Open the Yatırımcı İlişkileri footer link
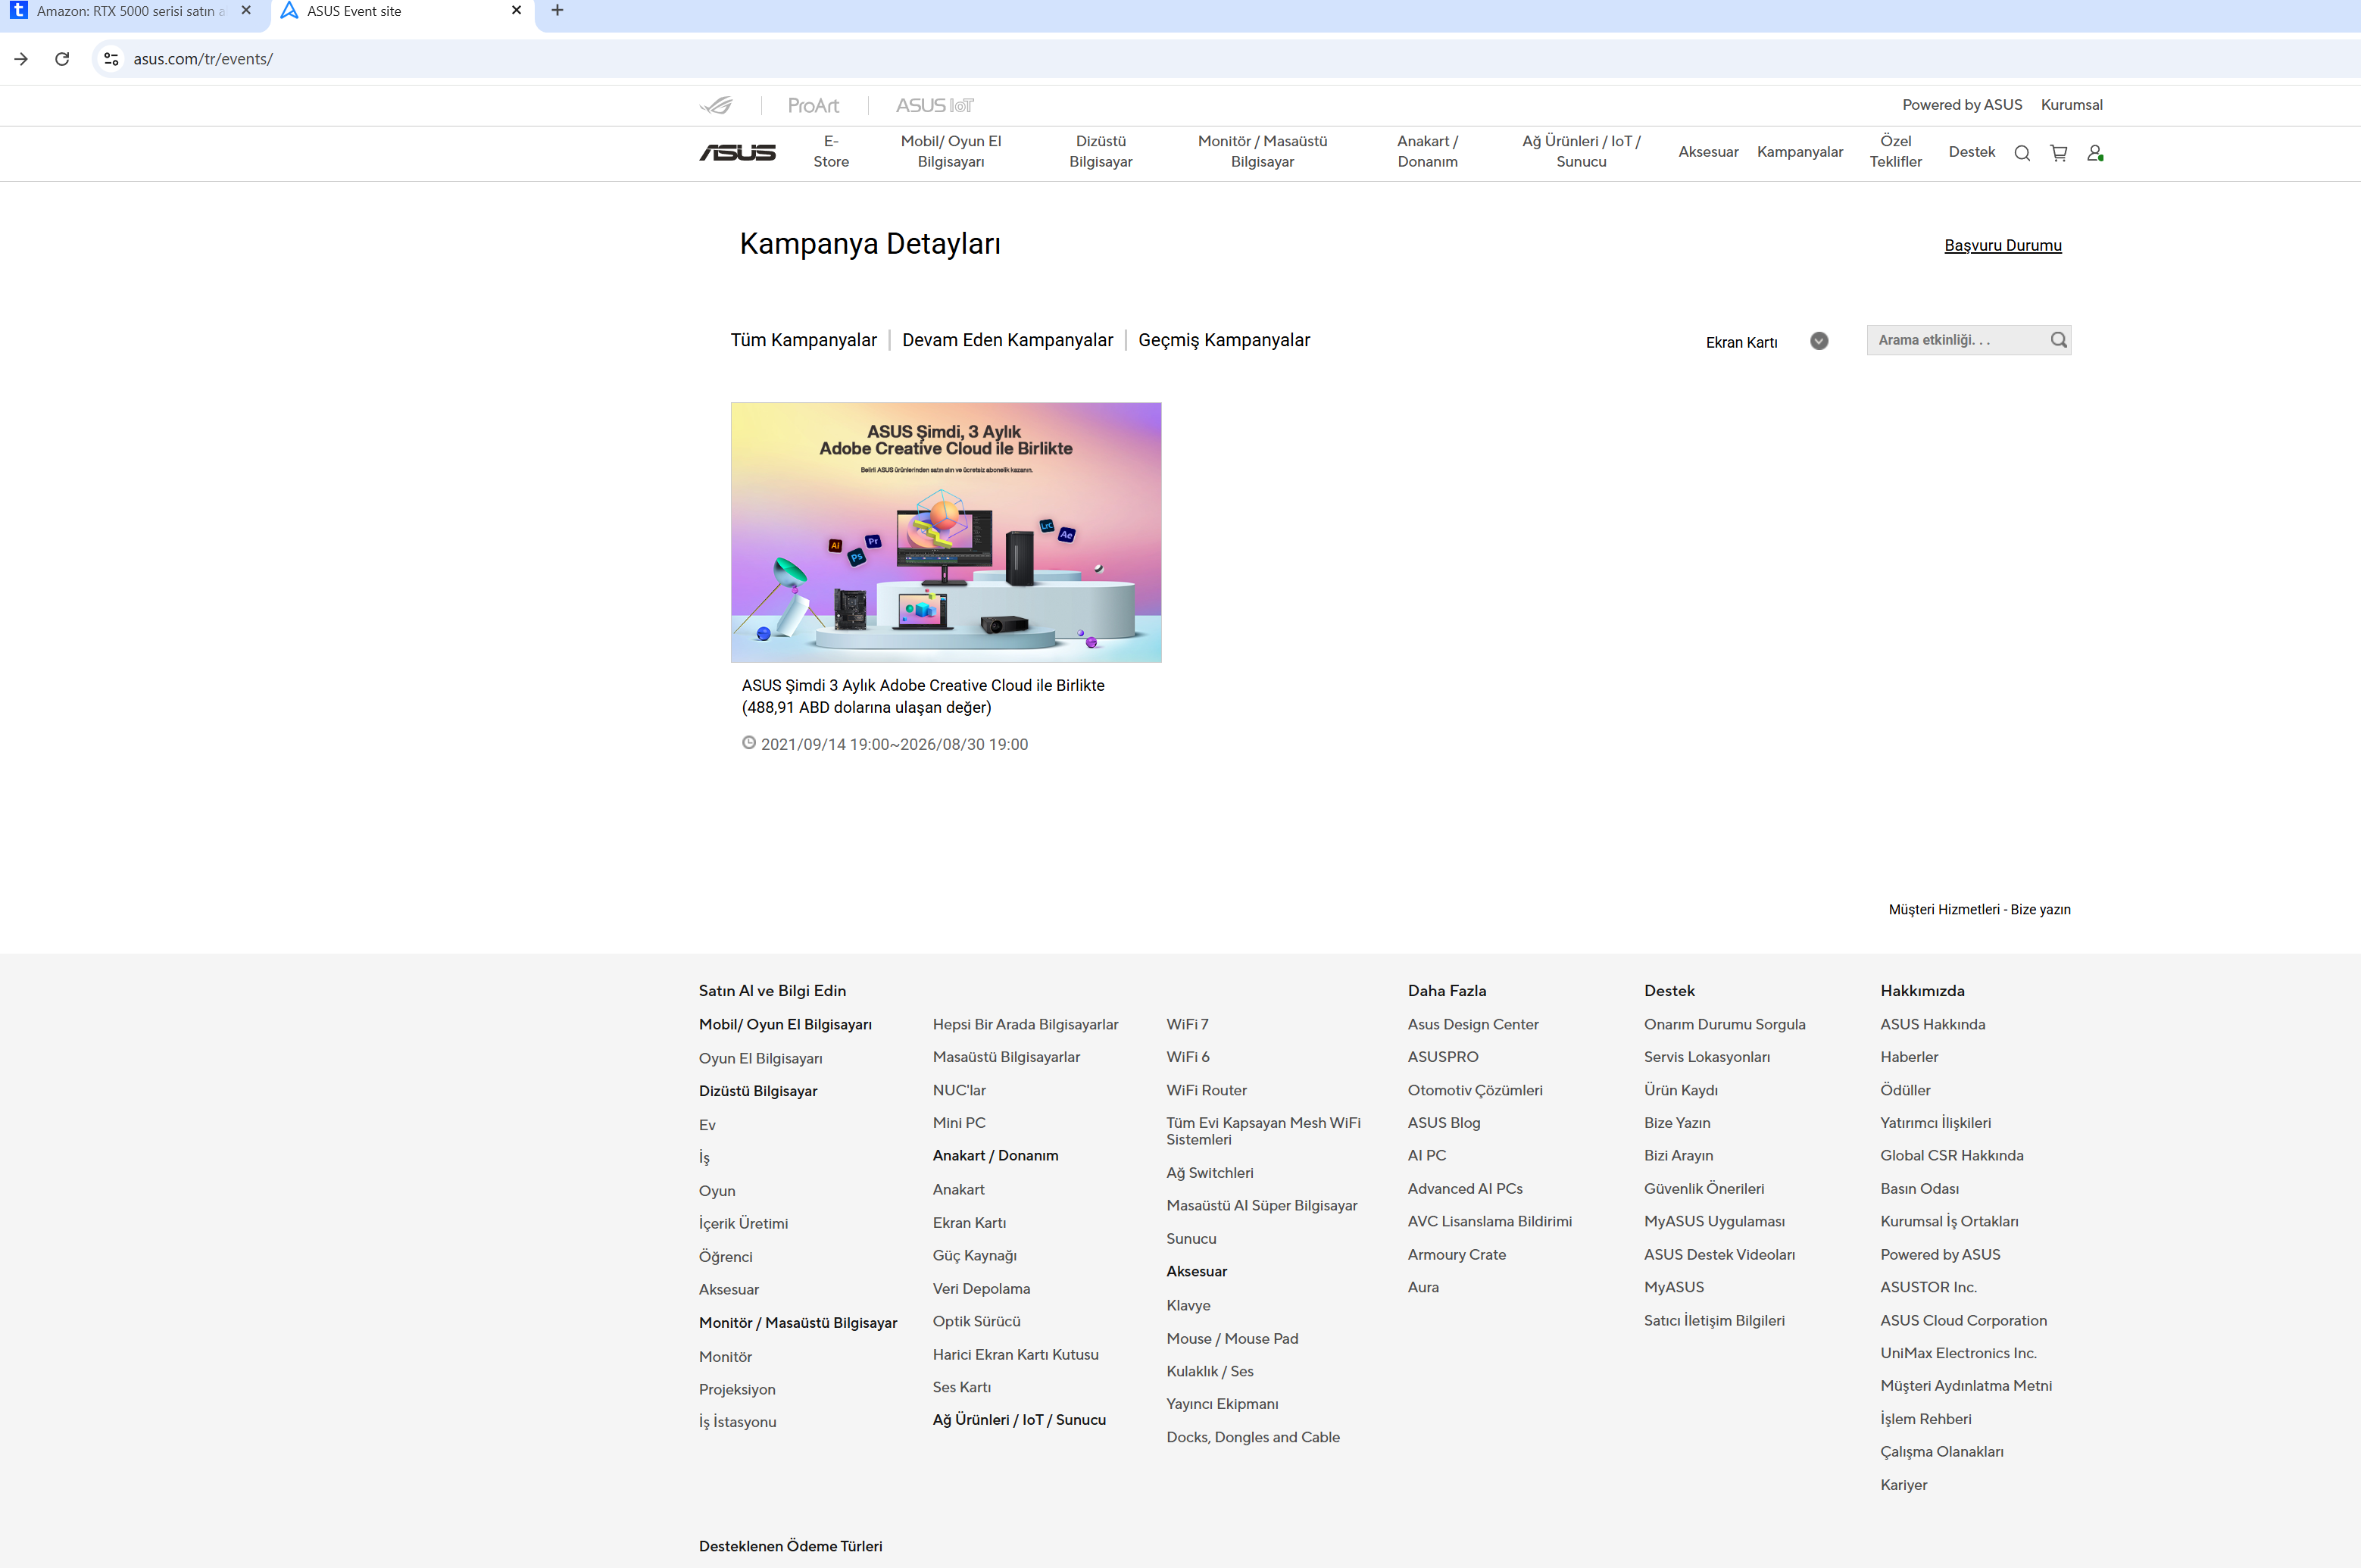The image size is (2361, 1568). (x=1935, y=1122)
